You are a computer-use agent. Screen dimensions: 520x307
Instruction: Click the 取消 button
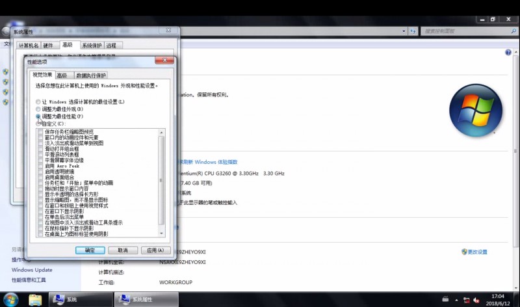[x=123, y=250]
